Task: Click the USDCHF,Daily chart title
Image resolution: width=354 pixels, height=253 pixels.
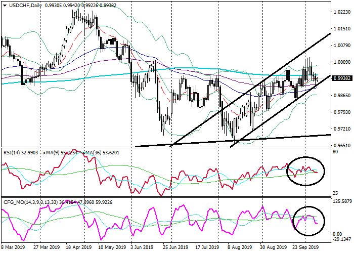Action: click(x=23, y=6)
